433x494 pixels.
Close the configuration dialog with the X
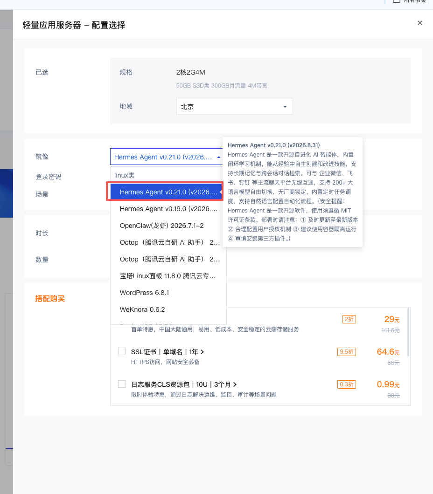[x=420, y=23]
